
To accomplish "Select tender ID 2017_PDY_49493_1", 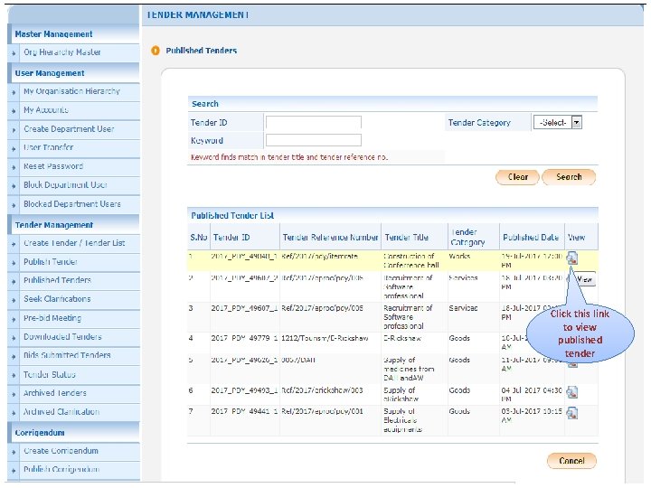I will pos(244,390).
